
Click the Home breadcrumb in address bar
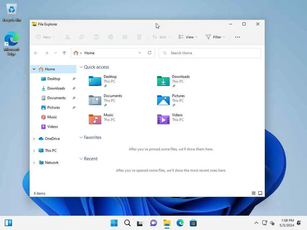click(89, 53)
